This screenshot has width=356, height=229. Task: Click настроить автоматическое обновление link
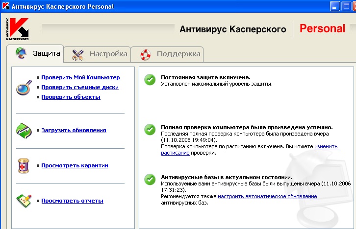point(267,196)
